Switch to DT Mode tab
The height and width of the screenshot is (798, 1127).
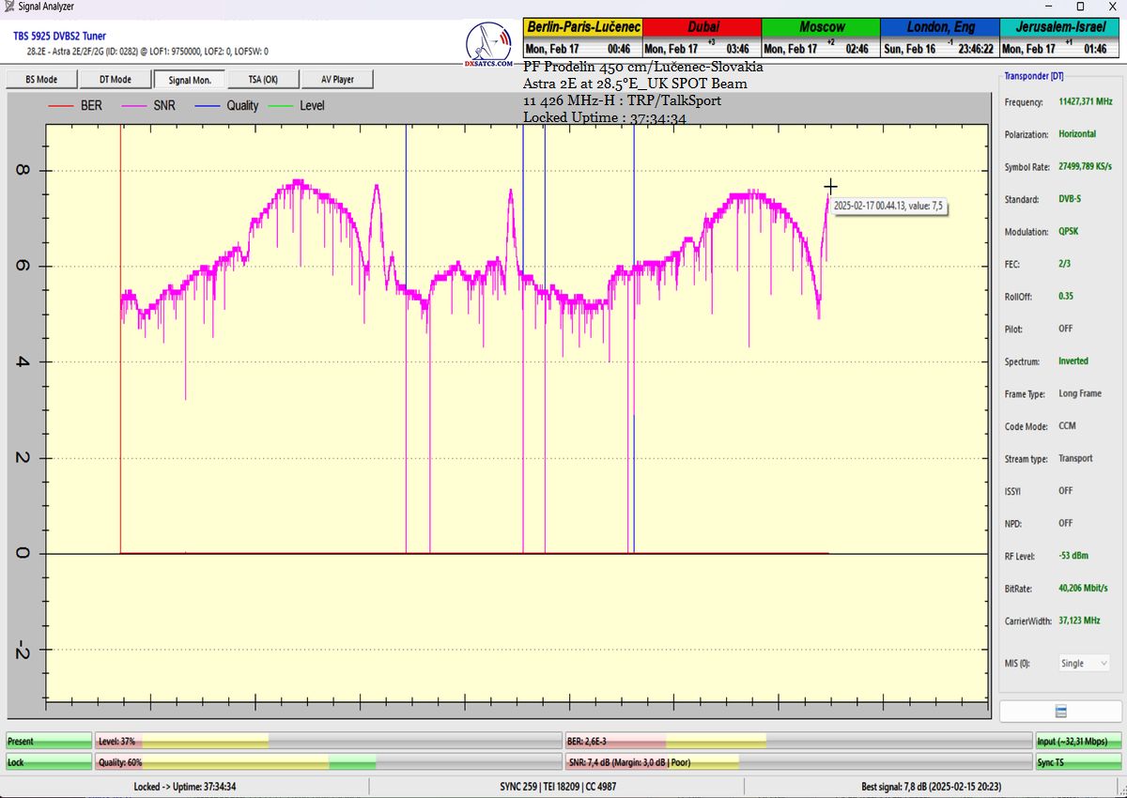tap(115, 80)
